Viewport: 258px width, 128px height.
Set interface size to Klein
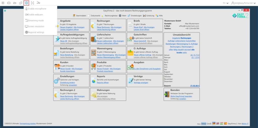click(x=199, y=124)
